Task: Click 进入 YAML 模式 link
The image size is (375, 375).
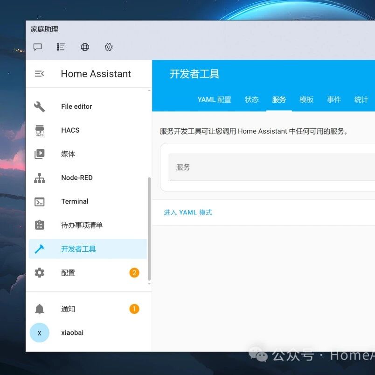Action: tap(188, 212)
